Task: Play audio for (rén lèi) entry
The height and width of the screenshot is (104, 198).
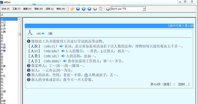Action: tap(63, 56)
